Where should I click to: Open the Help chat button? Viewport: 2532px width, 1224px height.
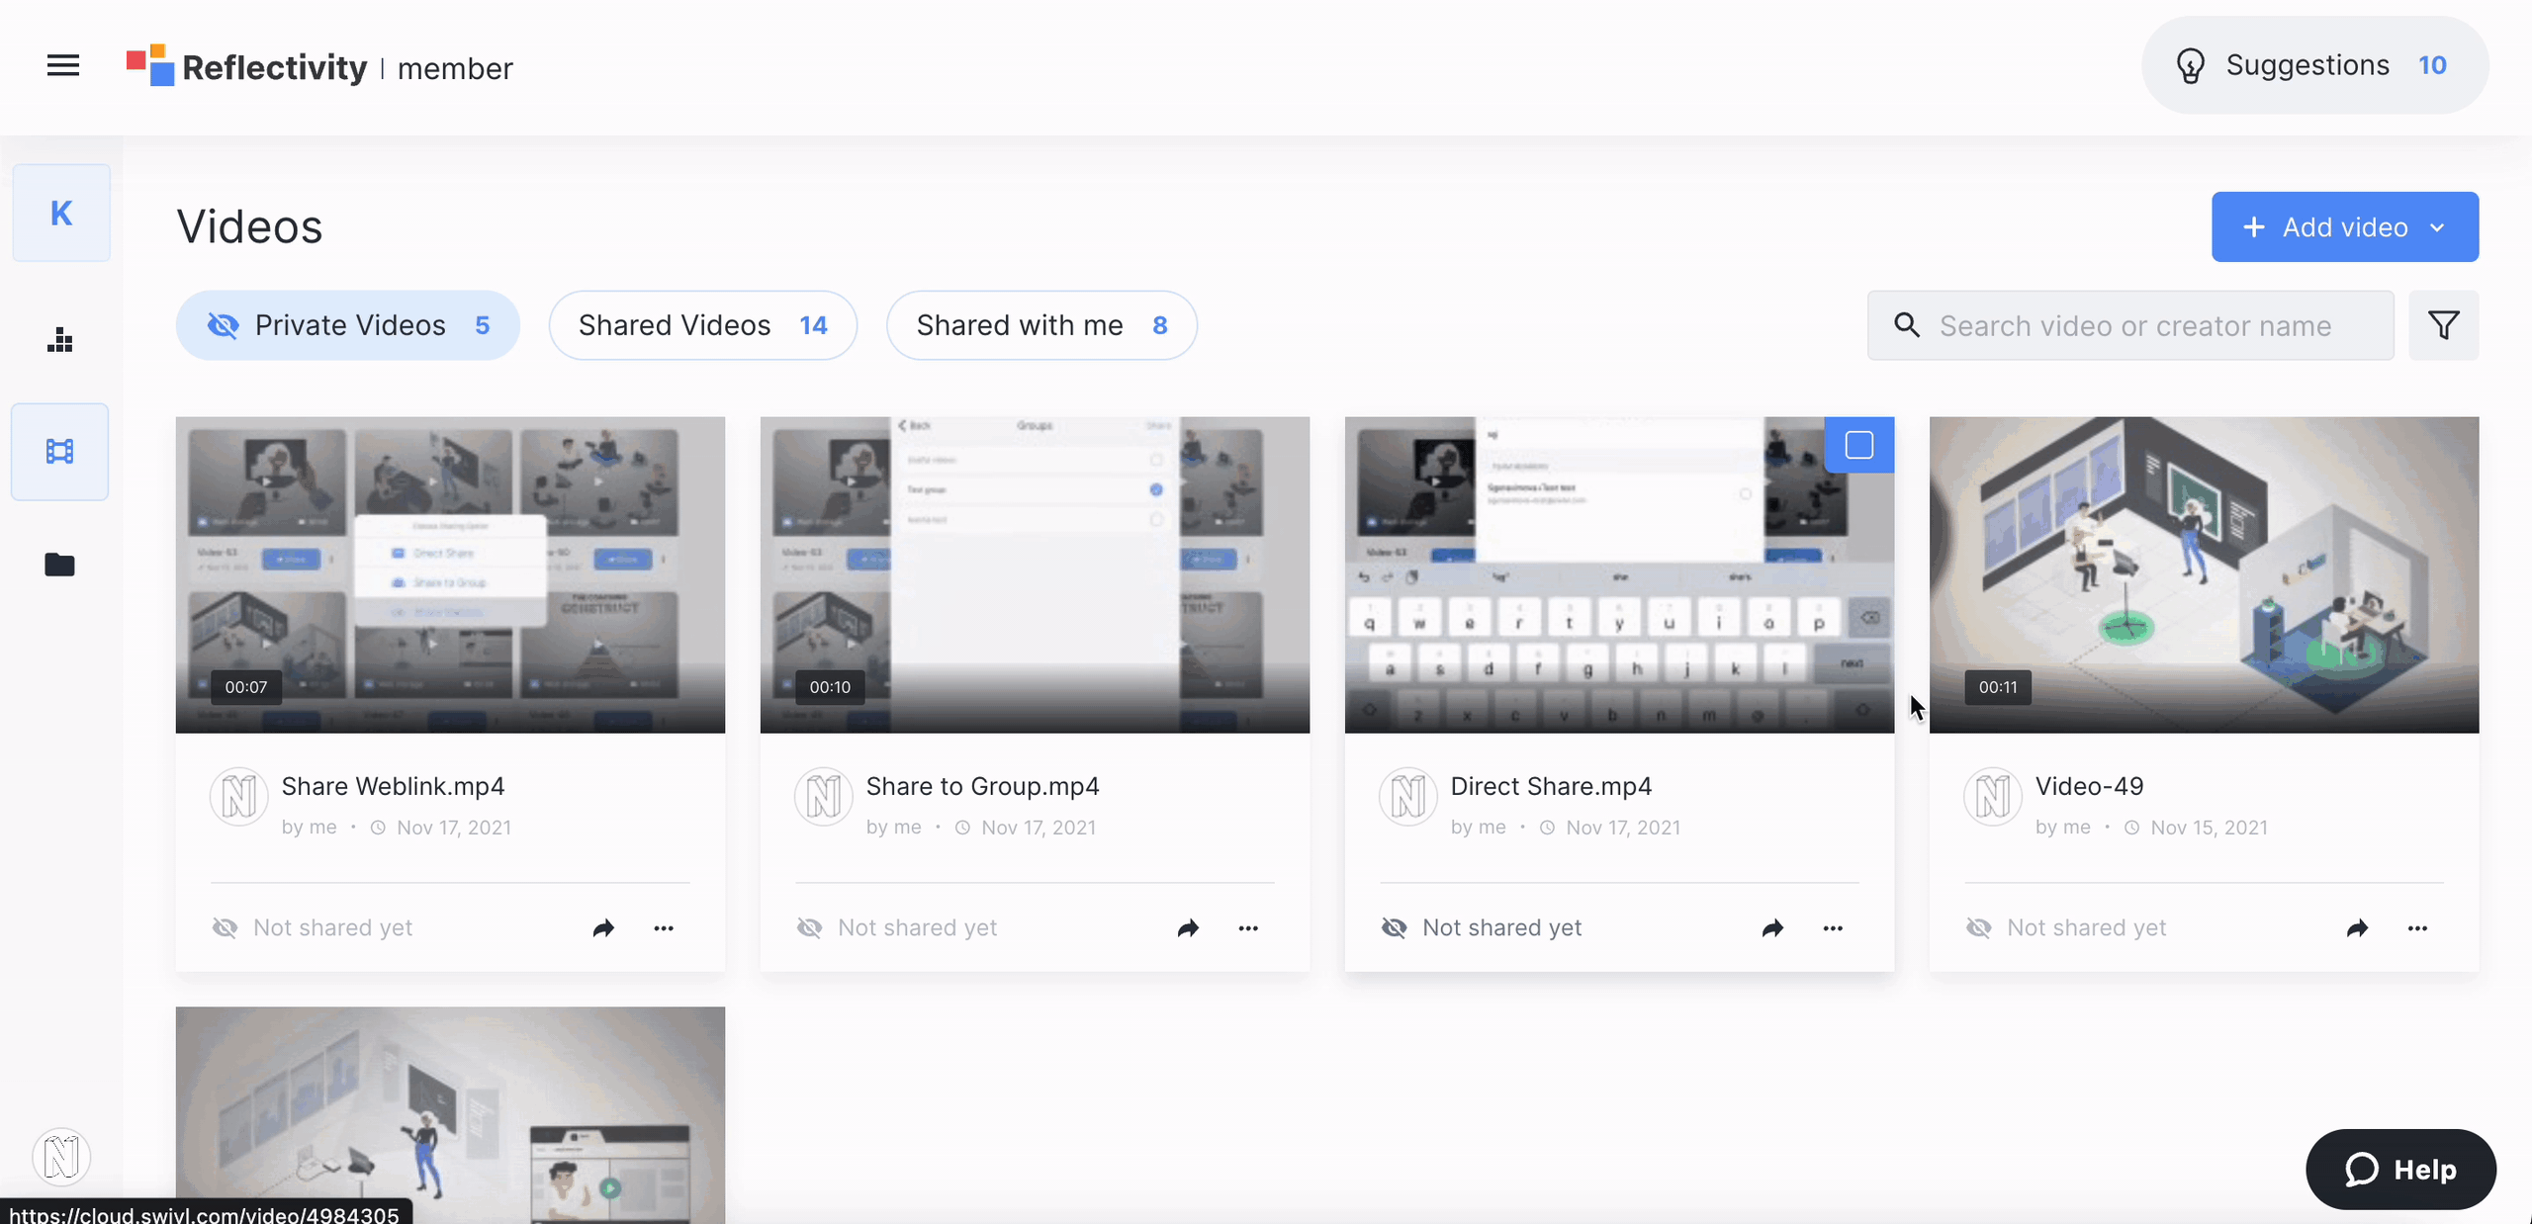point(2400,1170)
